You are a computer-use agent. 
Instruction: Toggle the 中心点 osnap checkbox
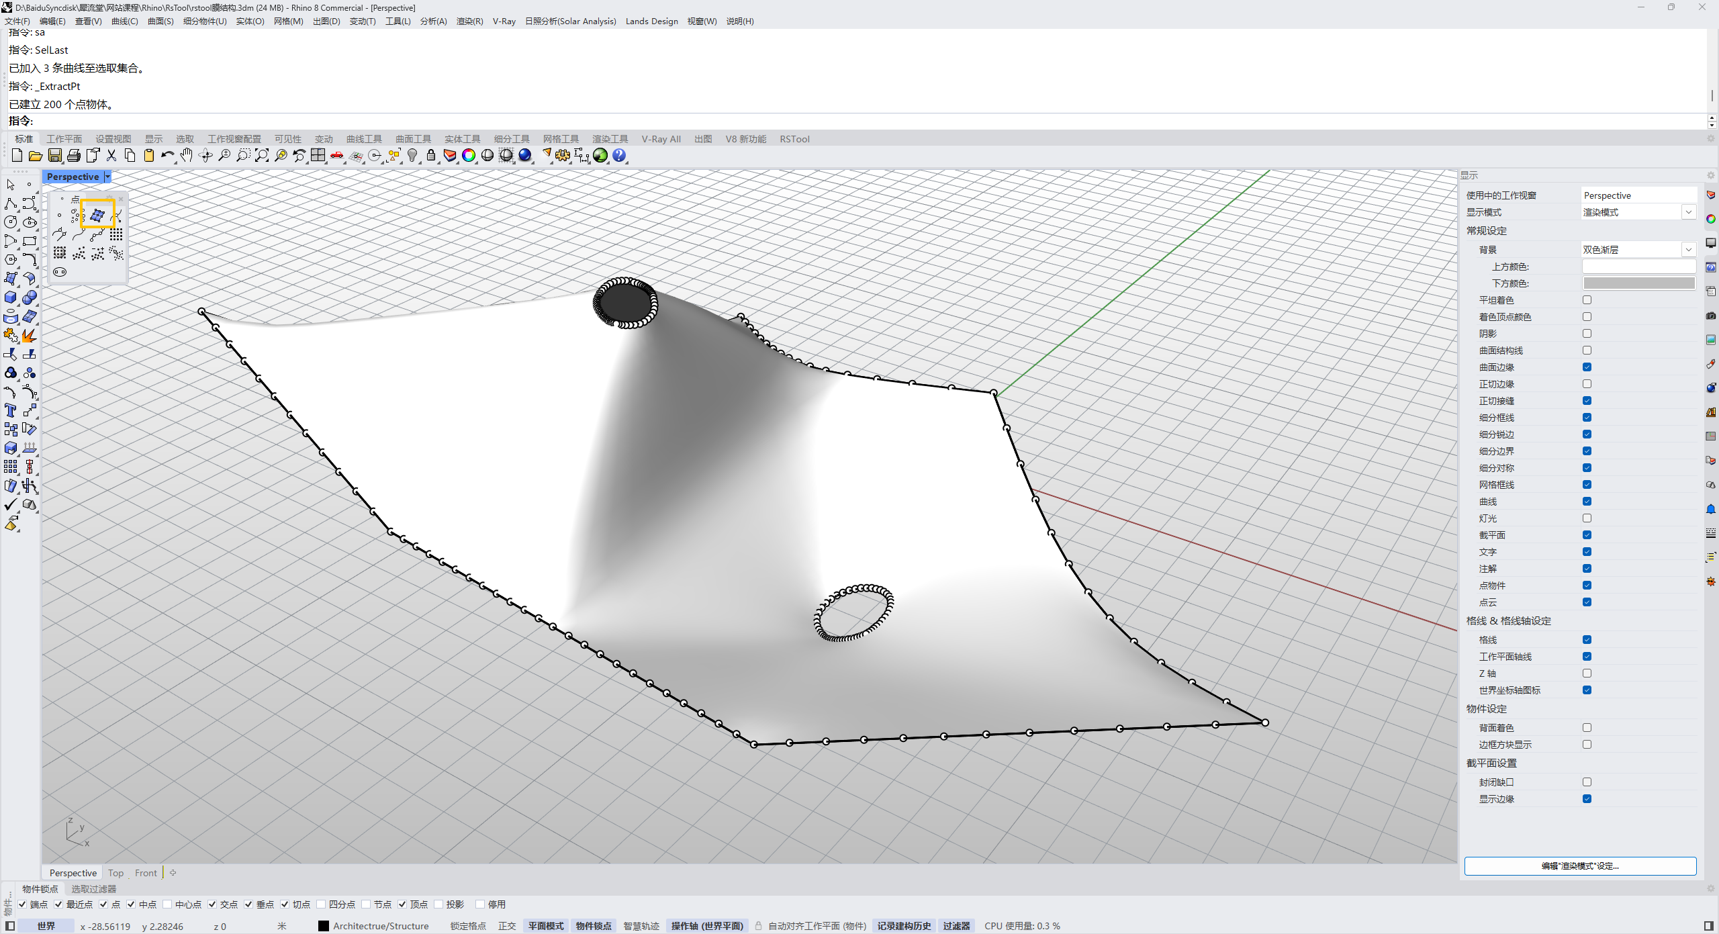[x=168, y=904]
